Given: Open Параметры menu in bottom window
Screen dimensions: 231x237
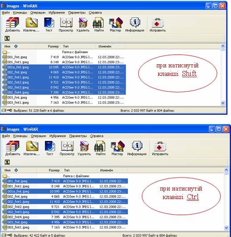Looking at the screenshot, I should click(x=78, y=136).
